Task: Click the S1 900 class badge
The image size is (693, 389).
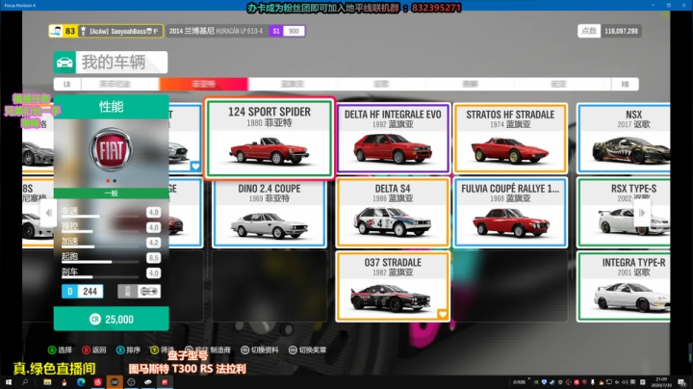Action: [x=287, y=31]
